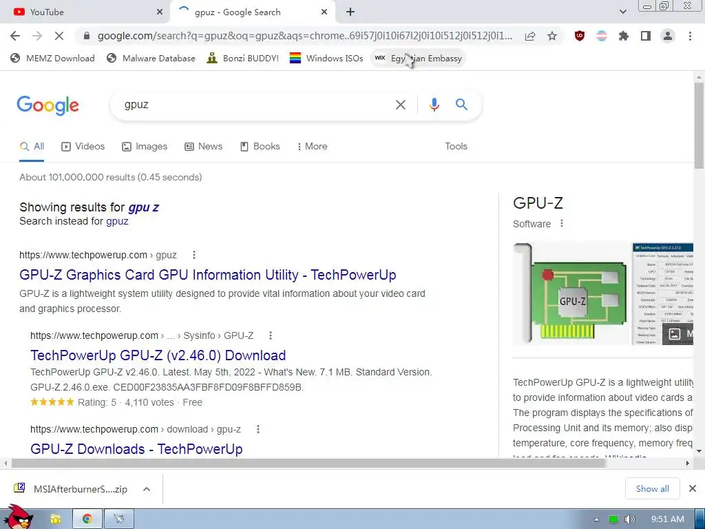Open a new tab with plus button
The image size is (705, 529).
[x=350, y=12]
